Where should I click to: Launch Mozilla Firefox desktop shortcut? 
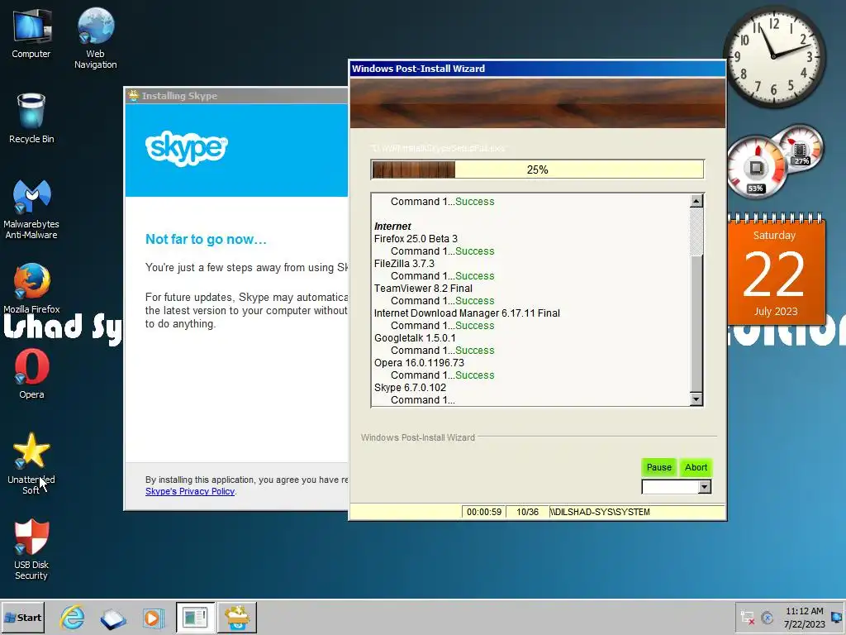click(x=31, y=289)
